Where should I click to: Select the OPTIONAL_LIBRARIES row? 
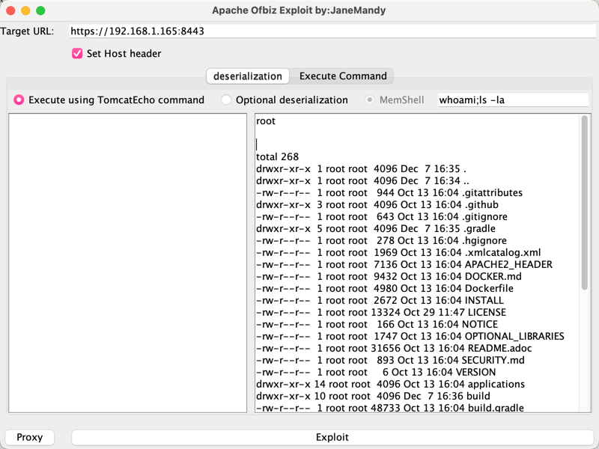coord(410,336)
